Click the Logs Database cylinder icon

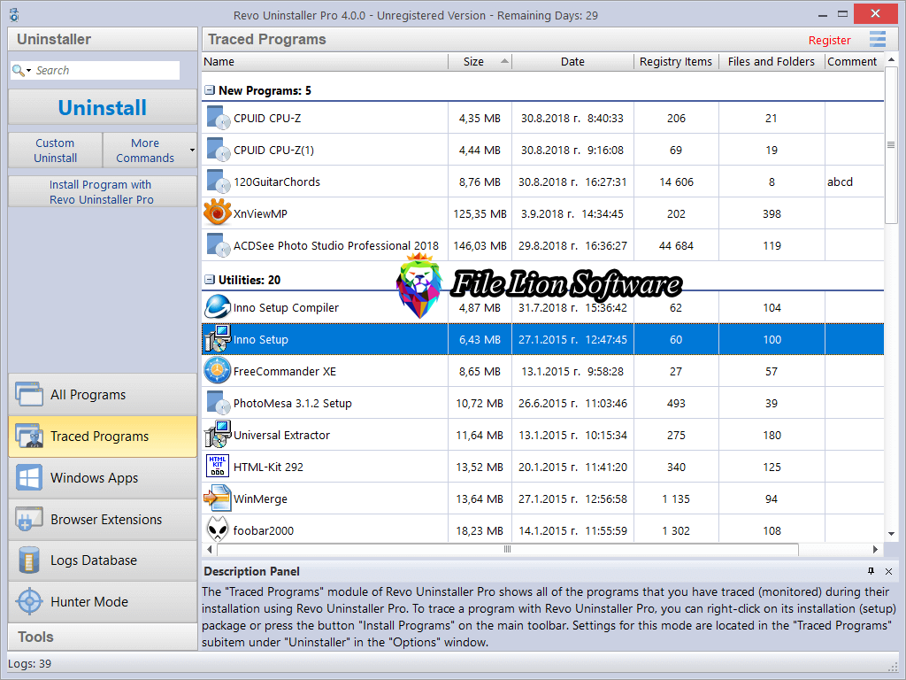29,560
